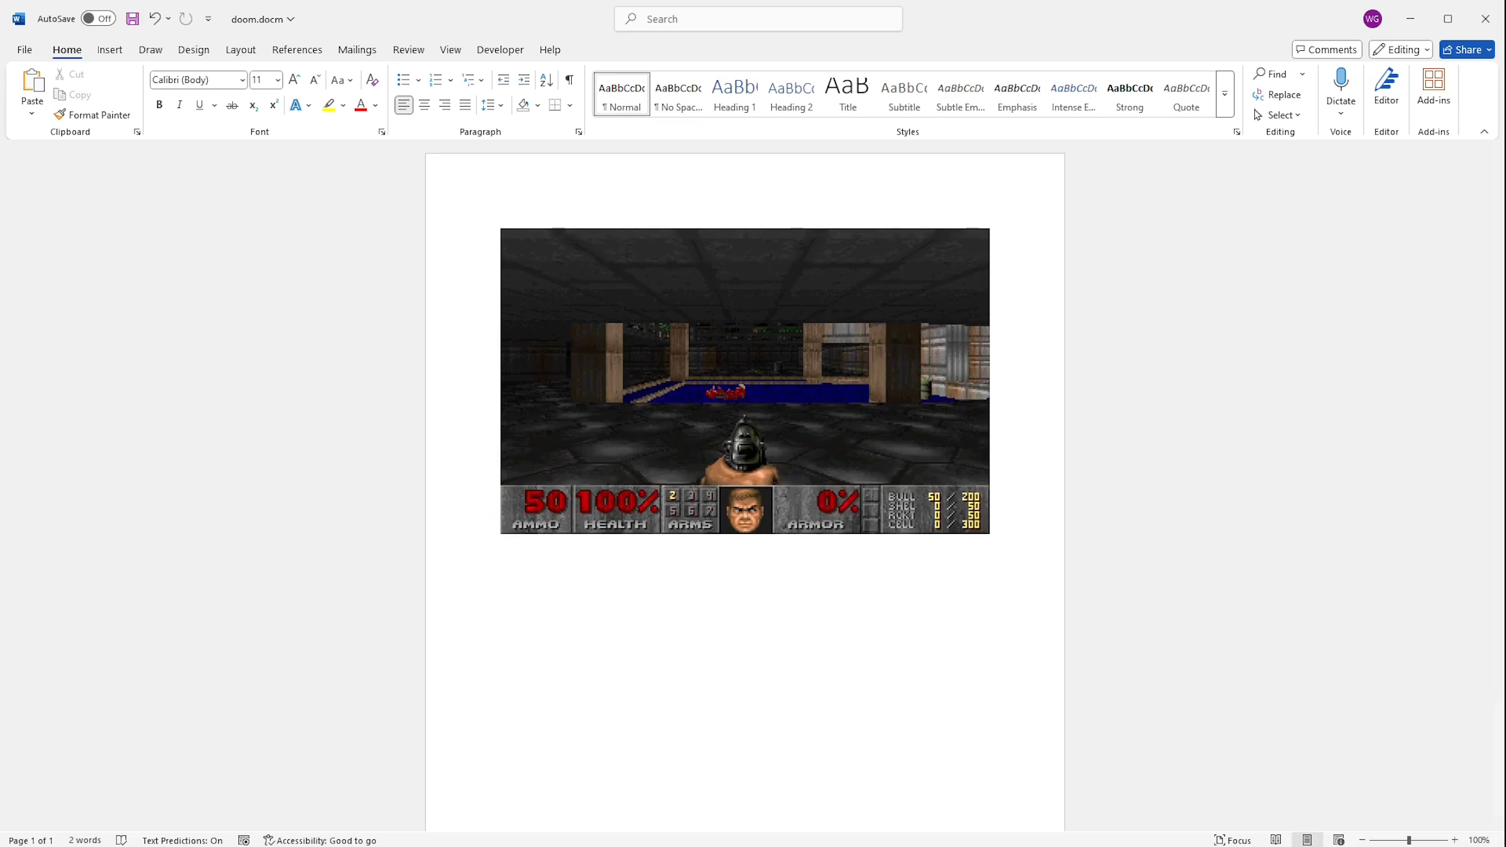Image resolution: width=1506 pixels, height=847 pixels.
Task: Toggle AutoSave off or on
Action: pos(97,19)
